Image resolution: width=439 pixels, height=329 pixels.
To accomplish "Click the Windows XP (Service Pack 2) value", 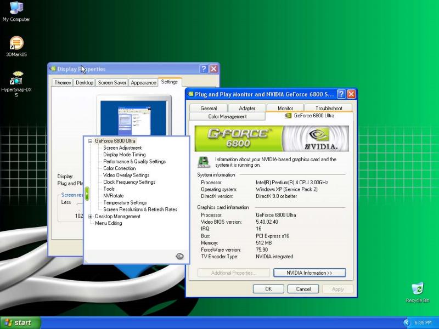I will click(x=286, y=189).
